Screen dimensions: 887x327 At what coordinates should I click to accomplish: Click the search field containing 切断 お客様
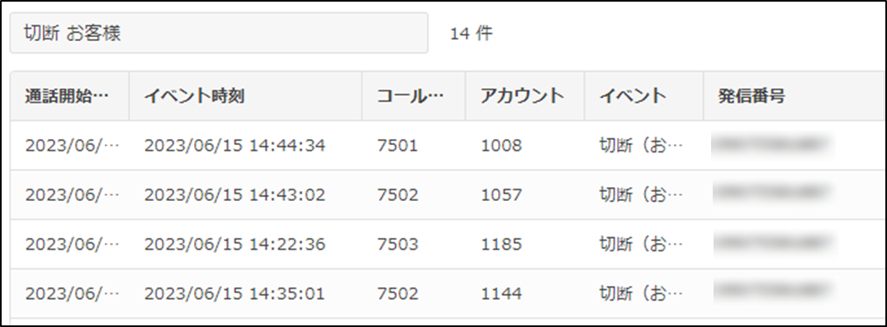pos(219,33)
